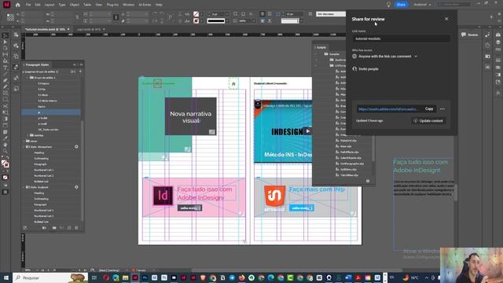Screen dimensions: 503x283
Task: Click the pink saiba mais button
Action: click(189, 208)
